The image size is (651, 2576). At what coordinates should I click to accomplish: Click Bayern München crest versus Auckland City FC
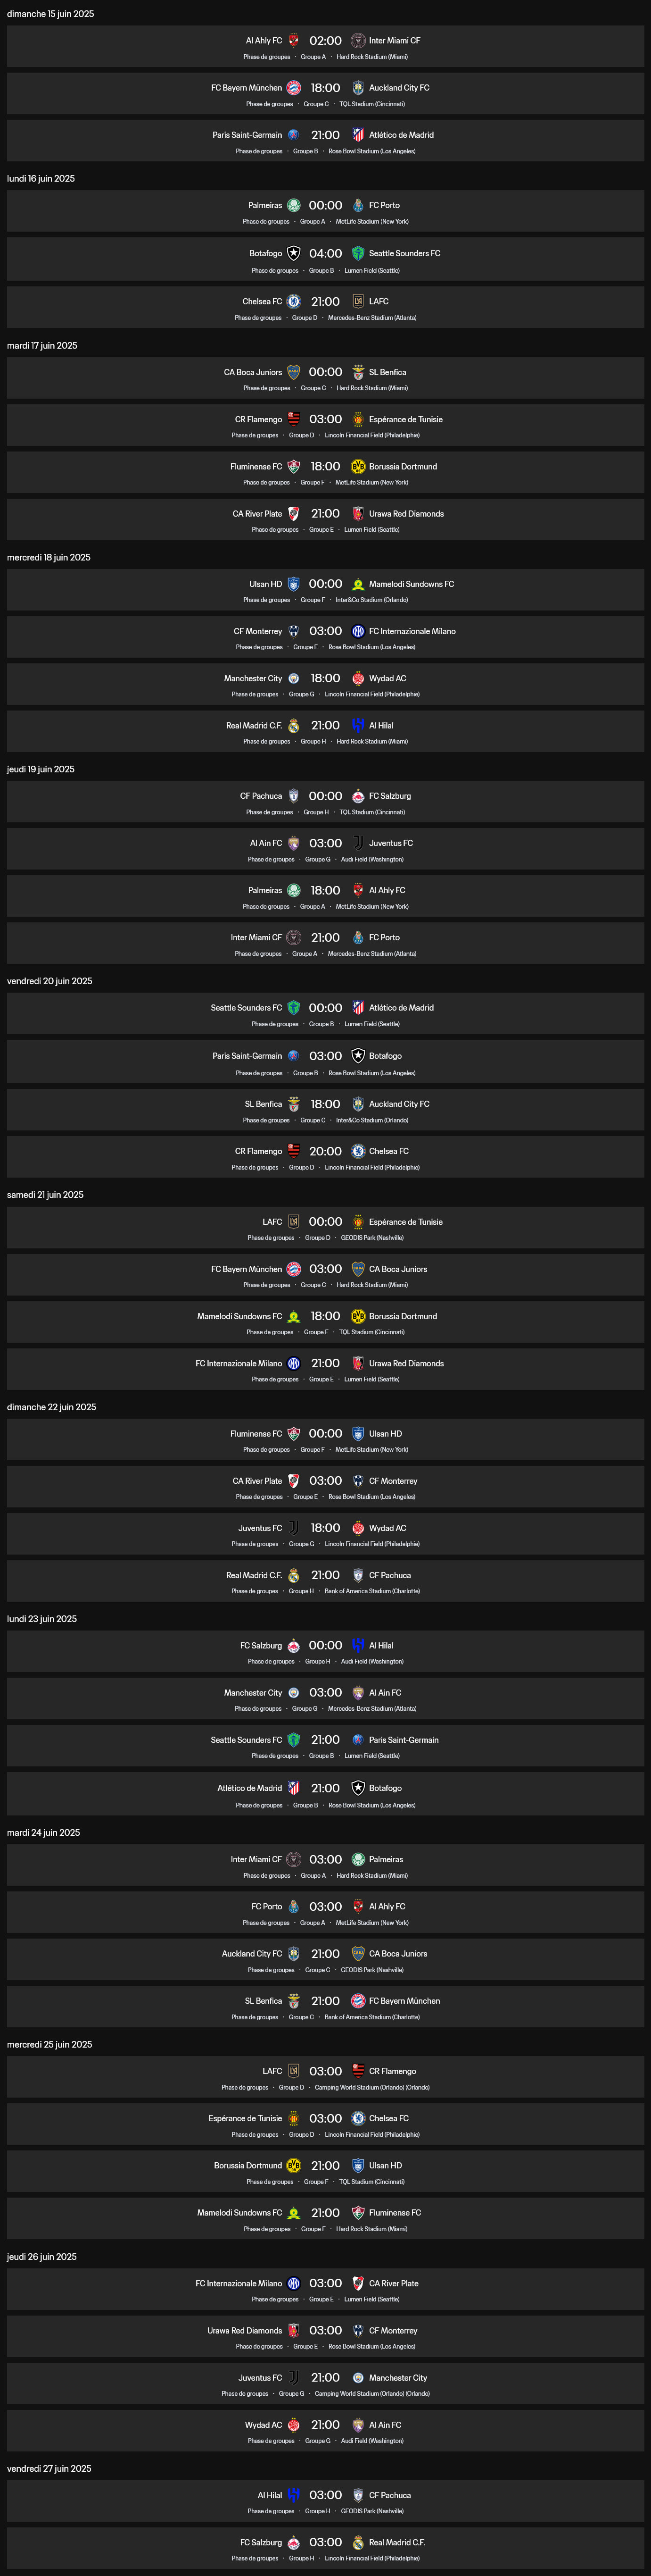click(x=294, y=88)
